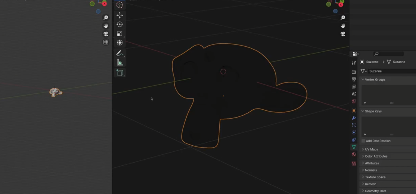Viewport: 416px width, 194px height.
Task: Click red X axis in right viewport gizmo
Action: pyautogui.click(x=341, y=5)
